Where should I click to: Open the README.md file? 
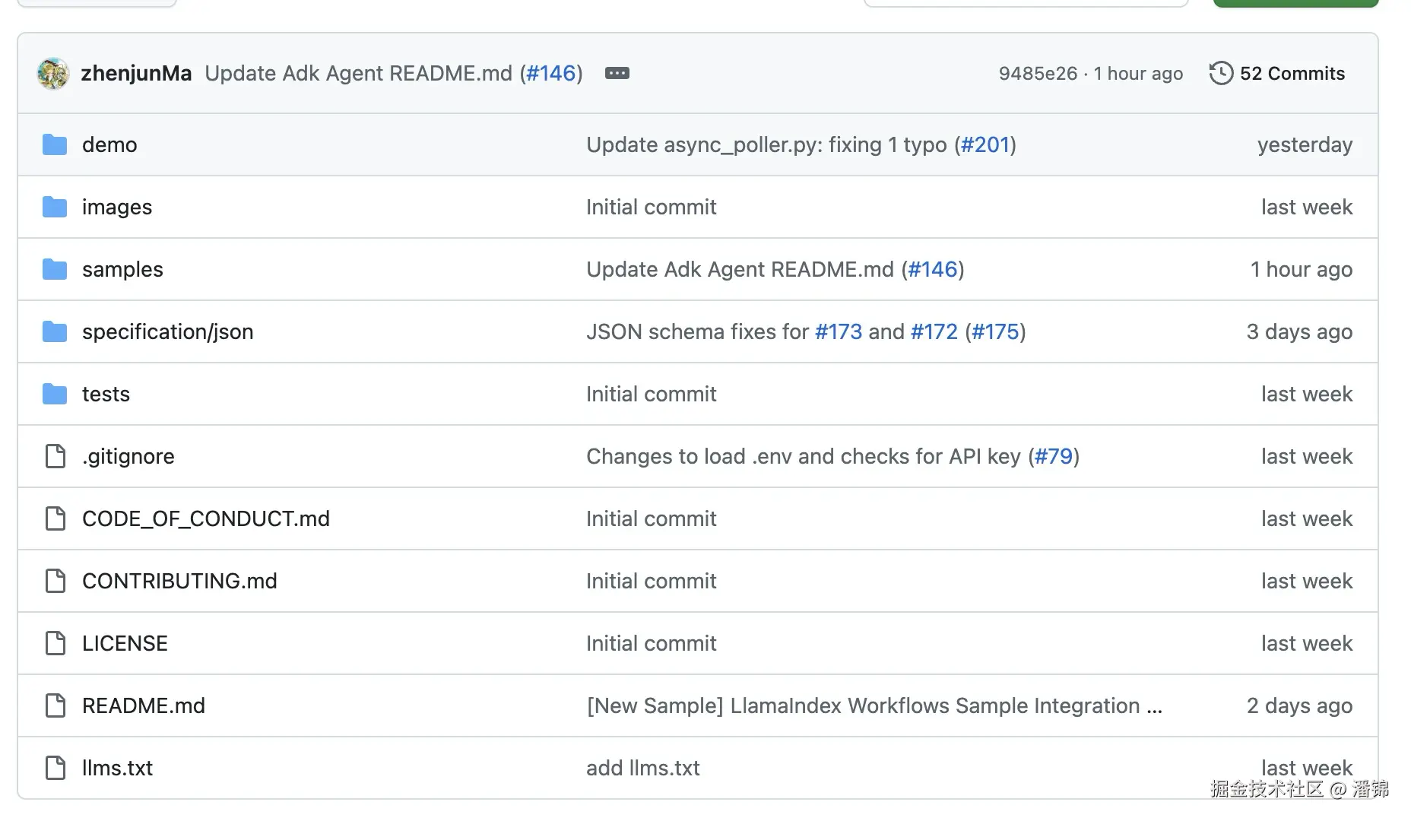[144, 705]
